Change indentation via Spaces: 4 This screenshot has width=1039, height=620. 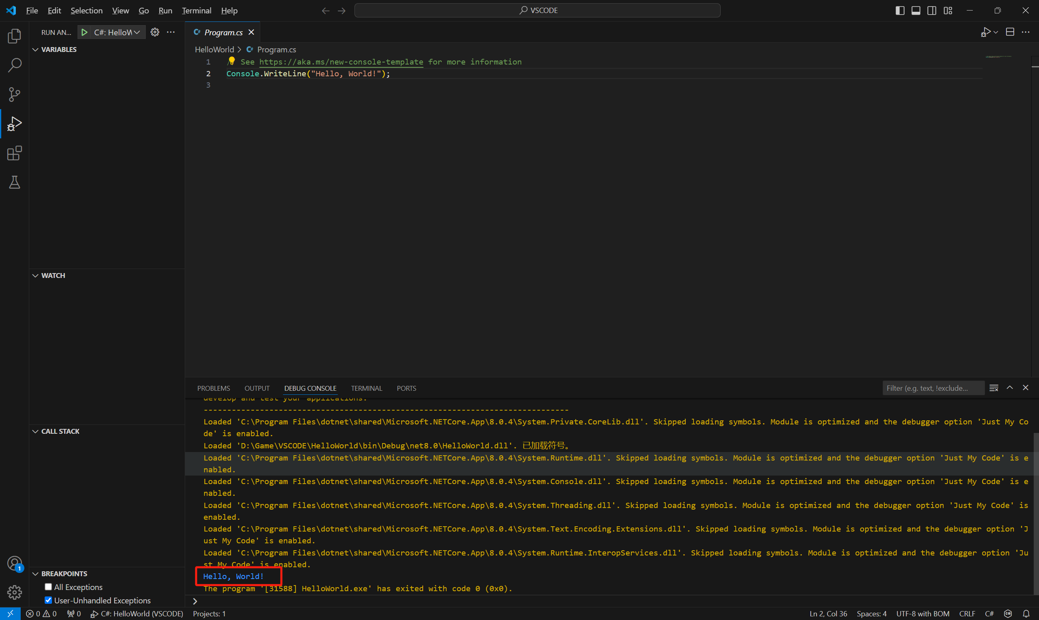tap(871, 614)
